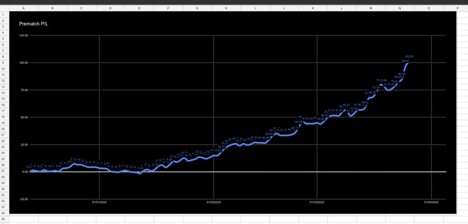This screenshot has width=468, height=224.
Task: Click the 75.00 vertical axis label
Action: (23, 90)
